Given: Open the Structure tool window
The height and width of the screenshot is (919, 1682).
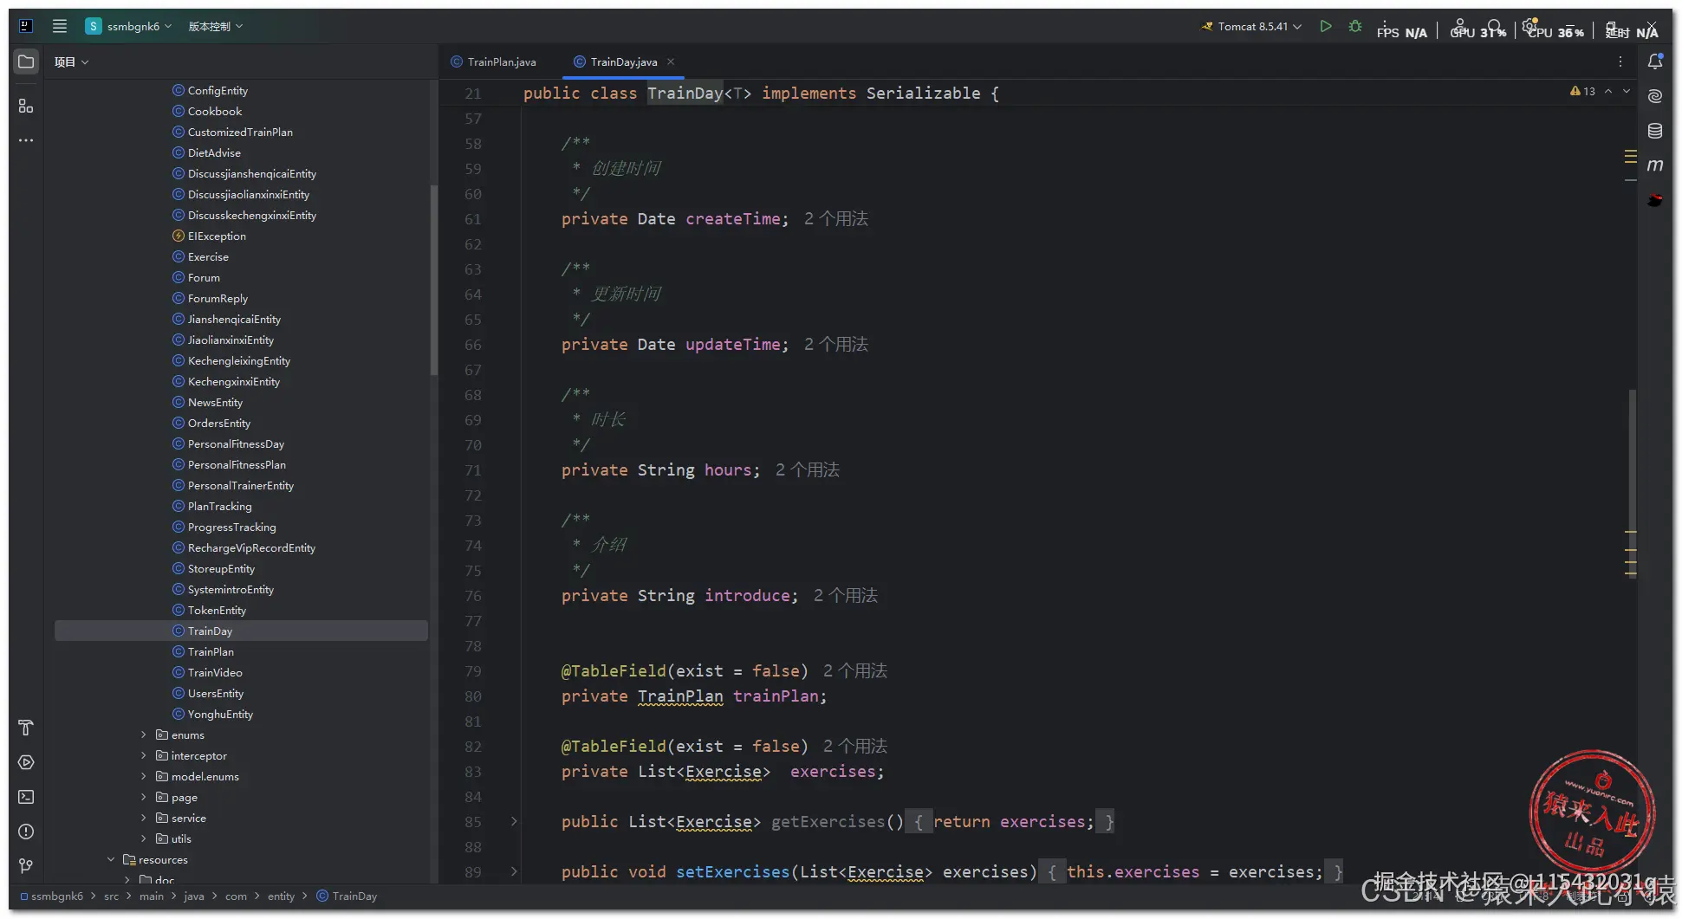Looking at the screenshot, I should tap(26, 106).
